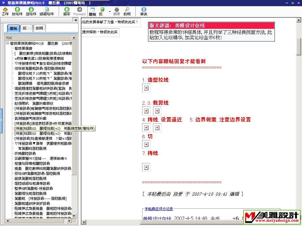Click first broken image under '拷线, 设置逼近'

(146, 128)
